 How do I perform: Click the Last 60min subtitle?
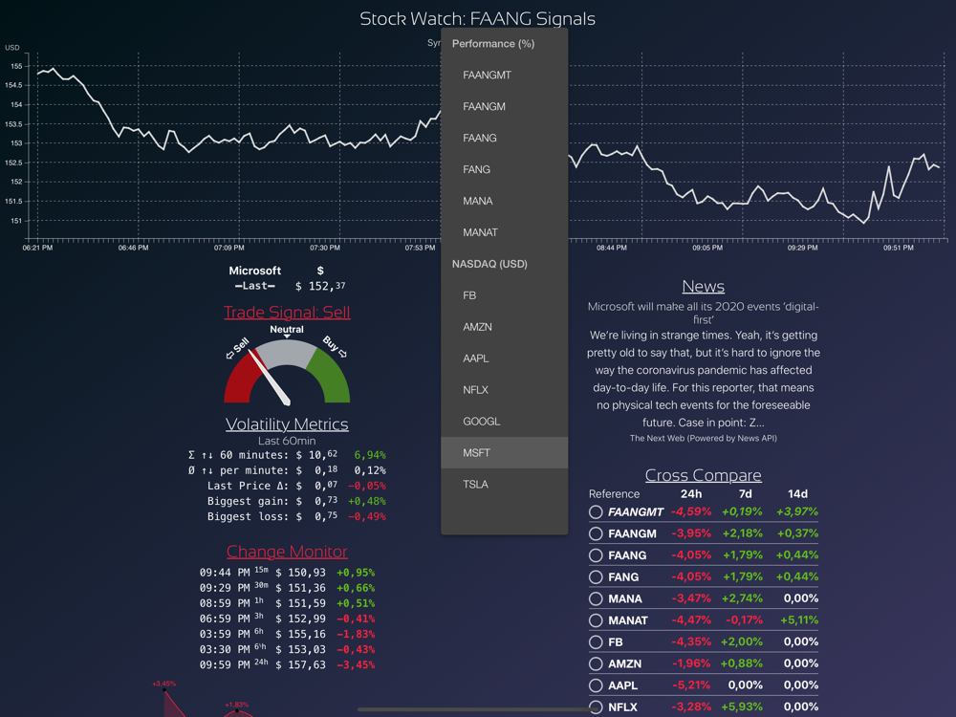287,441
